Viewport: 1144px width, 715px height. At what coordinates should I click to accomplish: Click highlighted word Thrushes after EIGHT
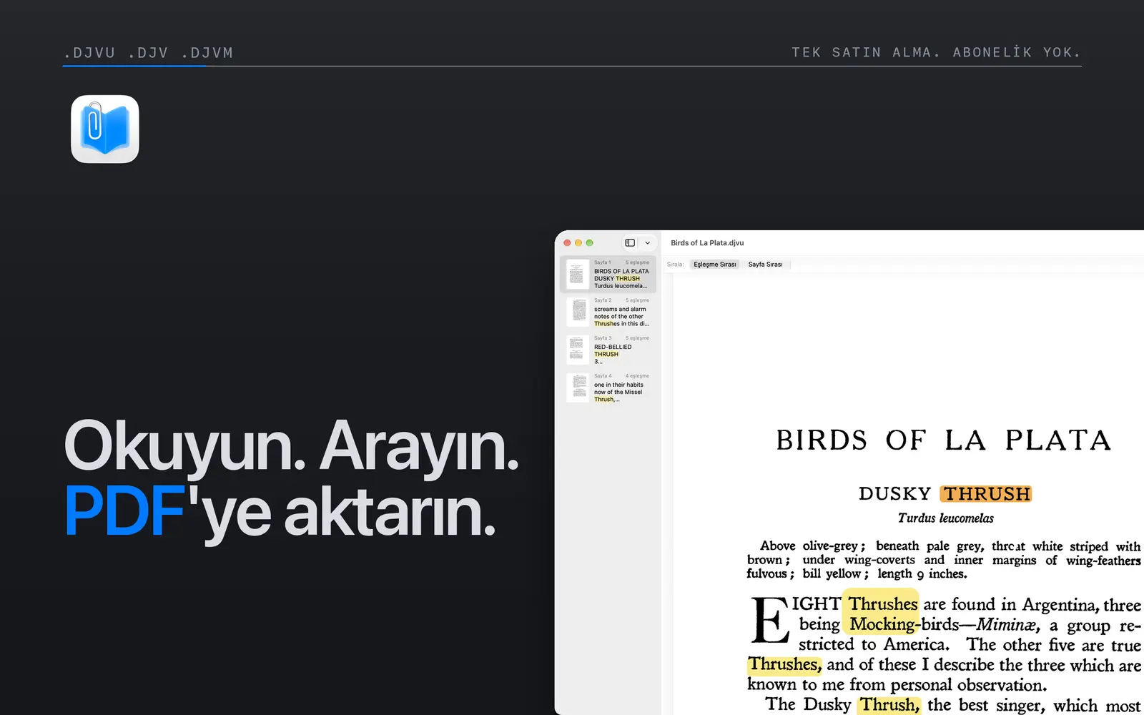tap(882, 604)
